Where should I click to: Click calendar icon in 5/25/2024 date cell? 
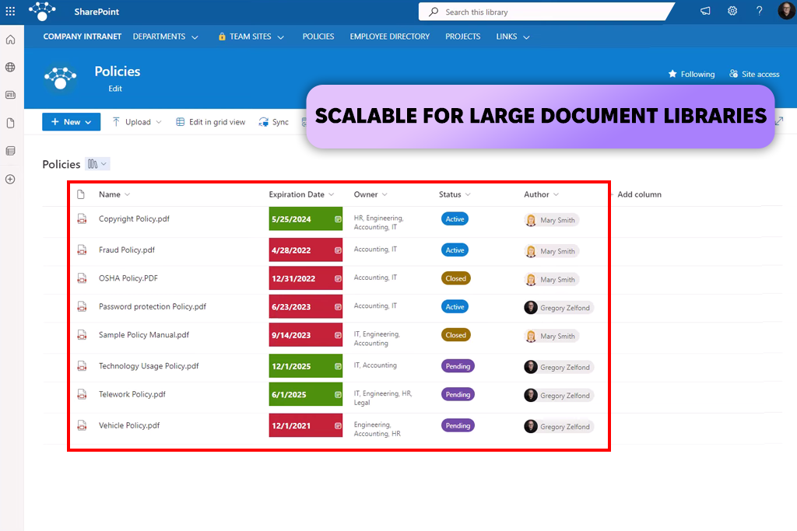(x=338, y=219)
